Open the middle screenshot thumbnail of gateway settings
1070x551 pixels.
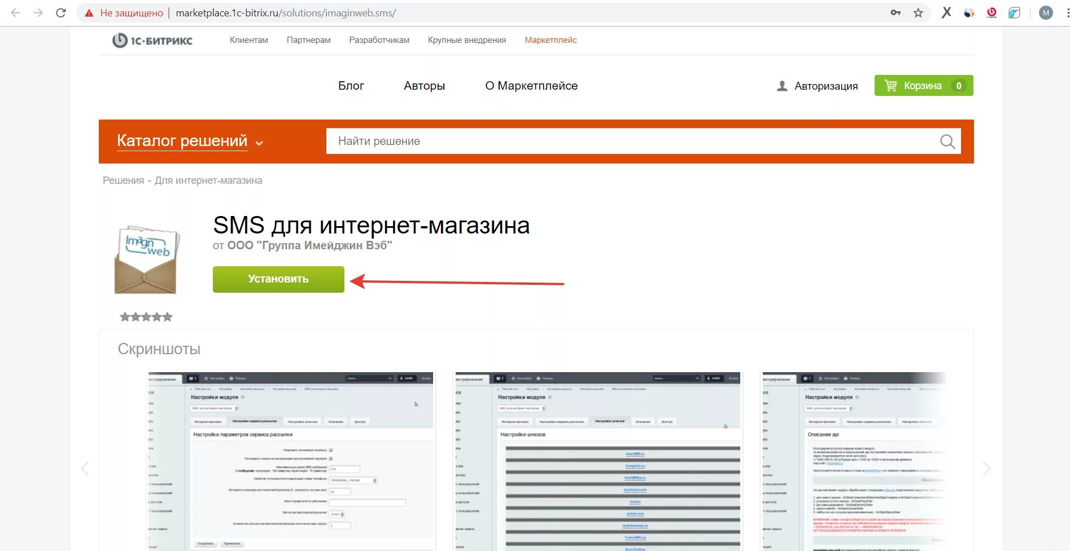coord(597,461)
